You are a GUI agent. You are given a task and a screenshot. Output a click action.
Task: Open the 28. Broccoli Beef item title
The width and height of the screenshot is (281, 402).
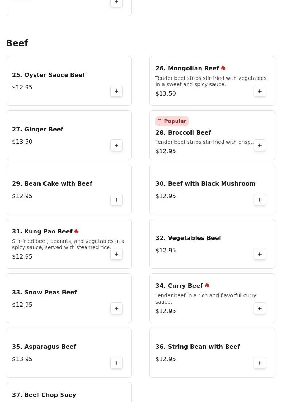tap(183, 132)
